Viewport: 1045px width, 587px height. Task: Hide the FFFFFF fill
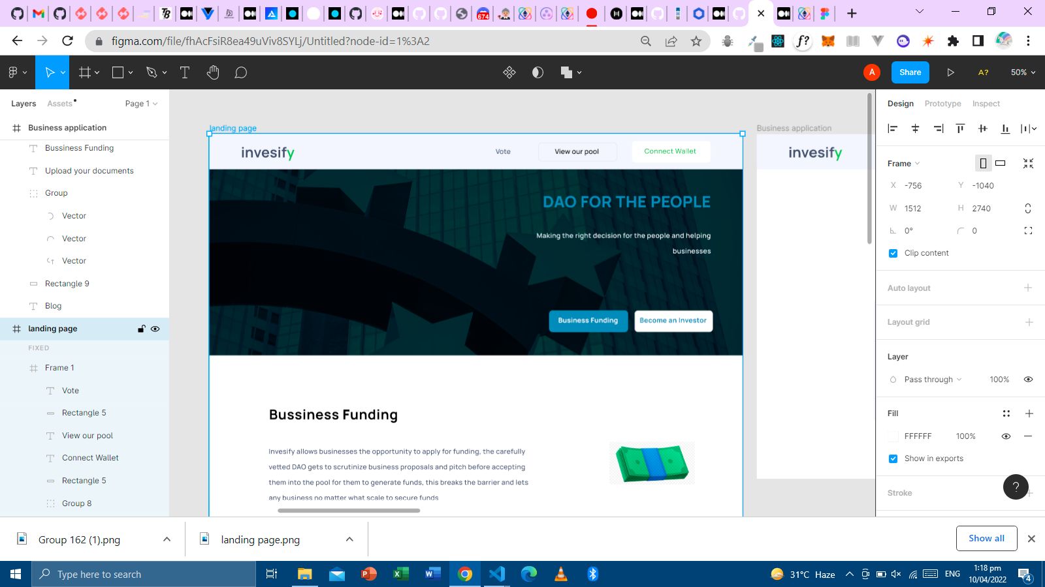click(x=1006, y=436)
